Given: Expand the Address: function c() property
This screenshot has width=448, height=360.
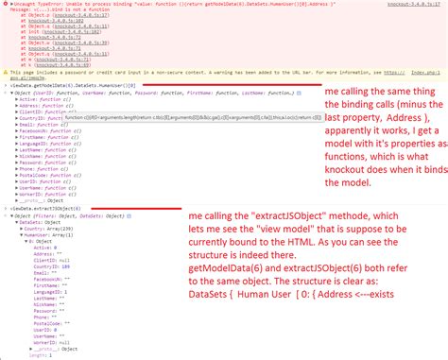Looking at the screenshot, I should (x=17, y=106).
